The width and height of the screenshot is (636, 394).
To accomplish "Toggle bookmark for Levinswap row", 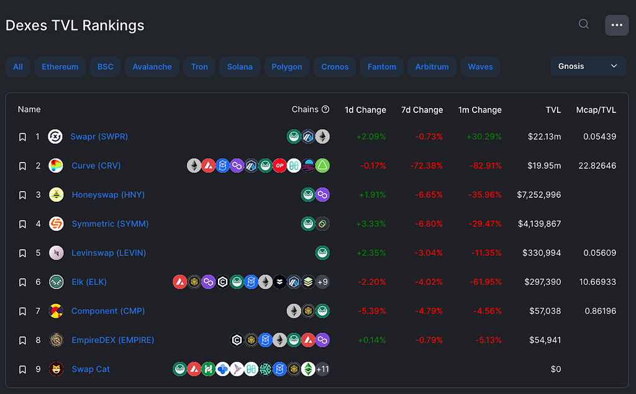I will 23,253.
